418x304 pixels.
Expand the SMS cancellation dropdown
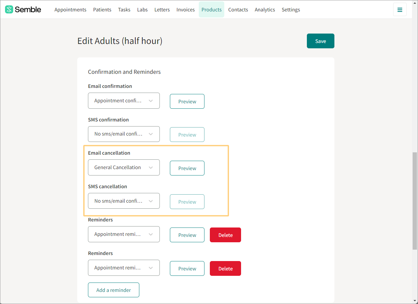pos(124,201)
